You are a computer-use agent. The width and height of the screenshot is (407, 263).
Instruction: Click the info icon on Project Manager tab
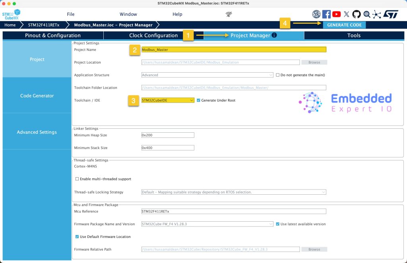274,35
